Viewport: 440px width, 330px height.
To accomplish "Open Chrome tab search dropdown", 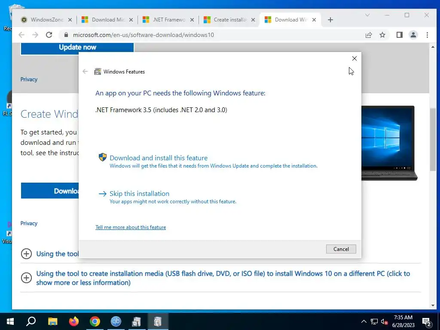I will [367, 15].
